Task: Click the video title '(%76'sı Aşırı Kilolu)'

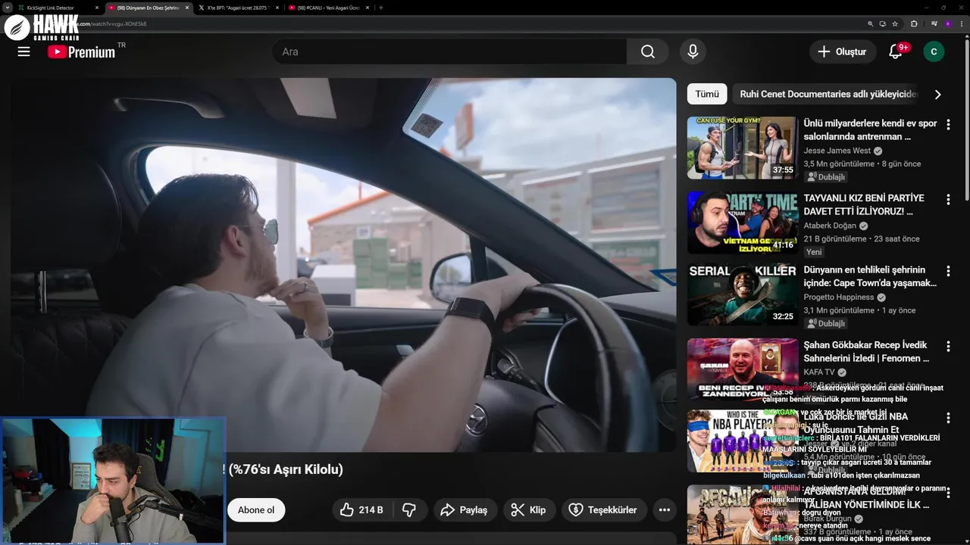Action: tap(286, 469)
